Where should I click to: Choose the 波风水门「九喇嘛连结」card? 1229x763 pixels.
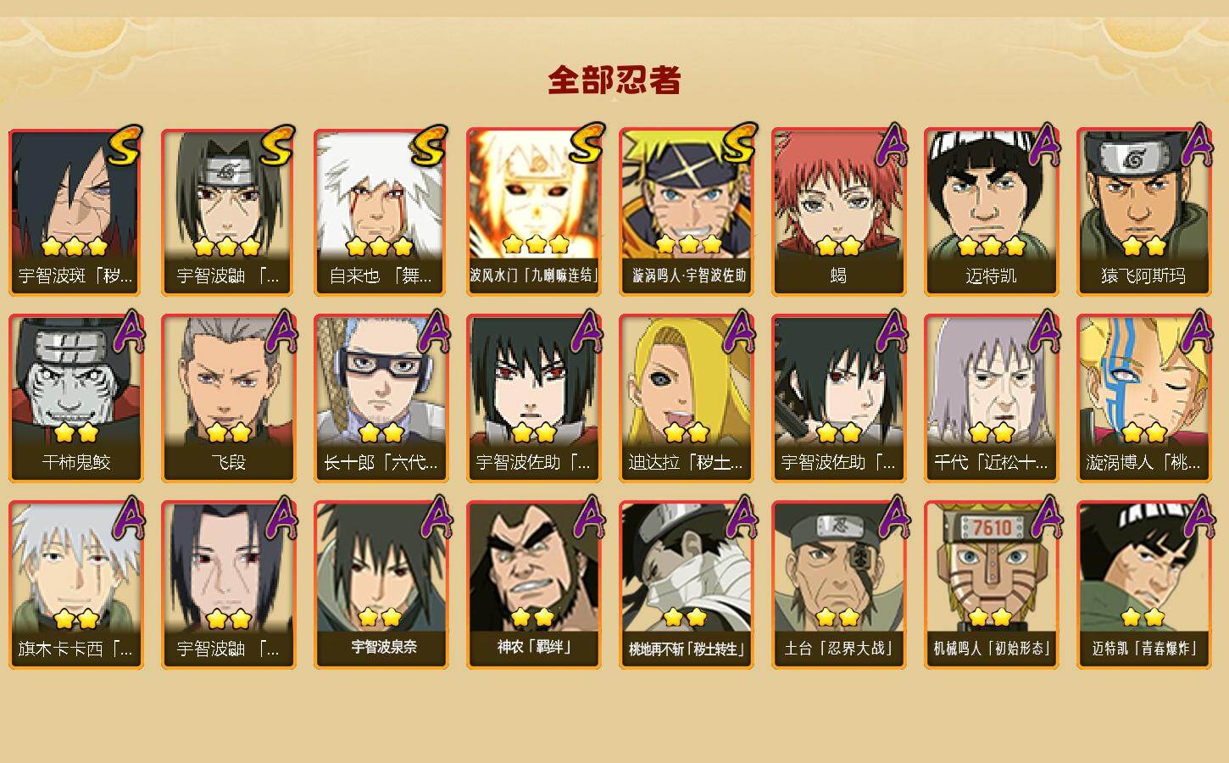pos(533,212)
